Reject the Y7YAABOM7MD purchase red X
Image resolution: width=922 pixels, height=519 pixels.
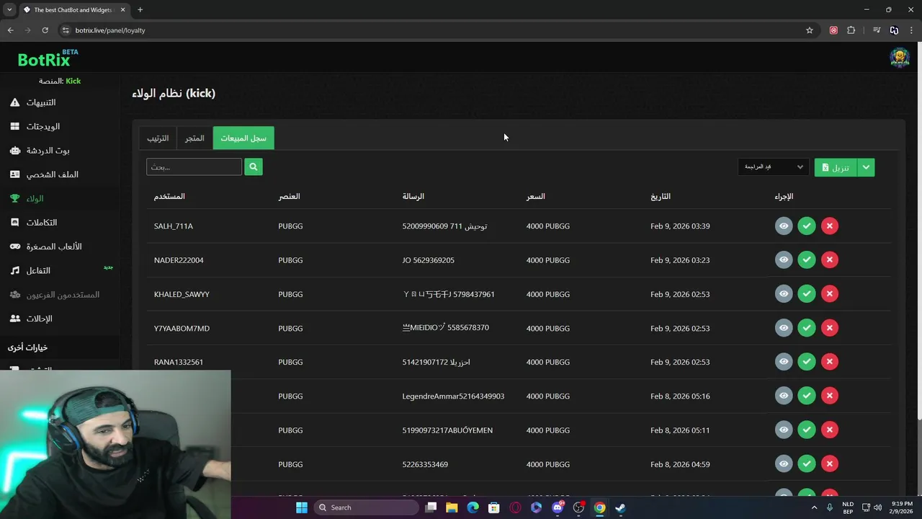tap(830, 327)
